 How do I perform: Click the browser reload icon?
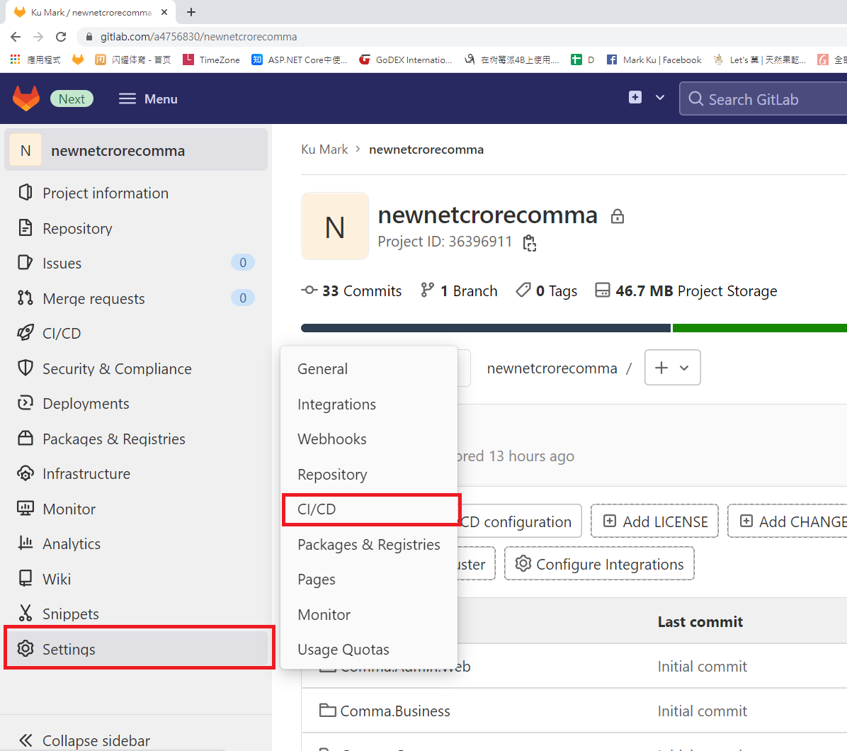61,37
